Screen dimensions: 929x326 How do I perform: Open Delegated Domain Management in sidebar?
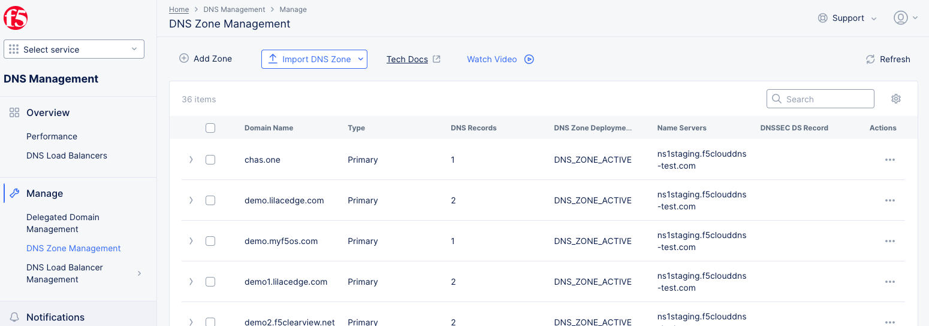(x=63, y=223)
